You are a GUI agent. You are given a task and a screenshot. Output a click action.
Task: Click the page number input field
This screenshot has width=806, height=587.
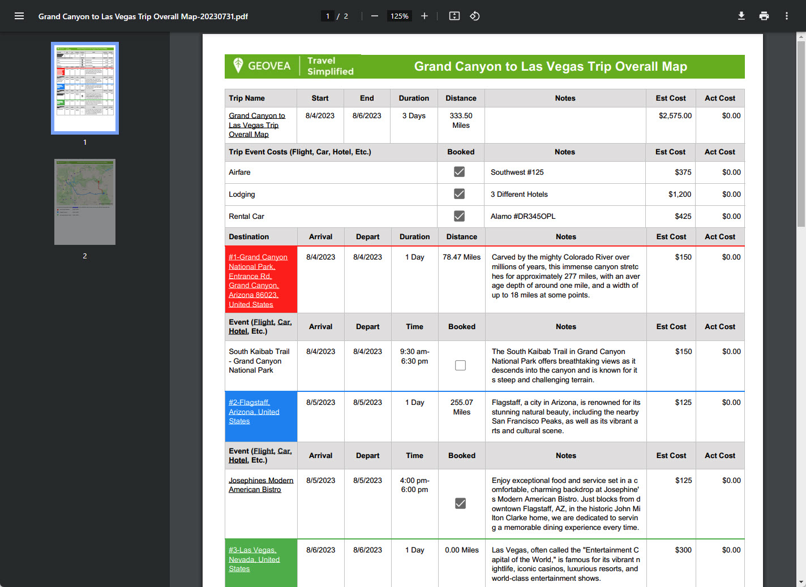click(x=327, y=16)
